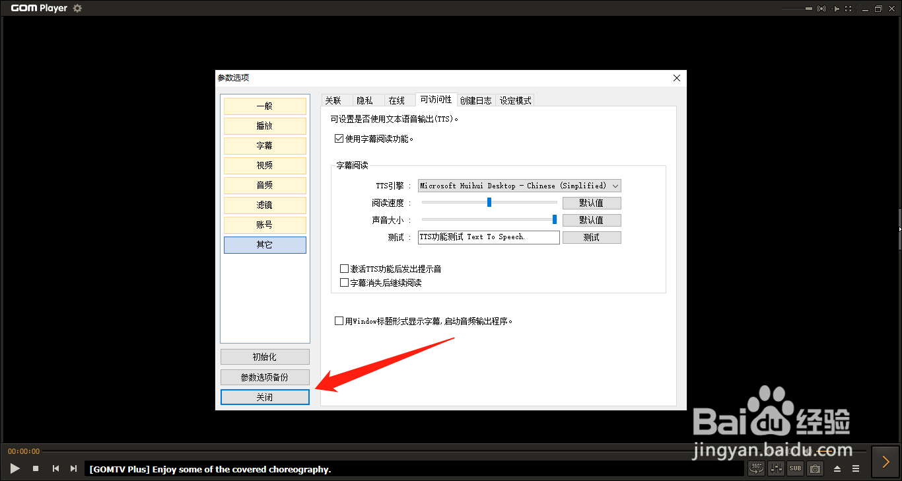The image size is (902, 481).
Task: Open GOM Player settings gear icon
Action: [x=77, y=9]
